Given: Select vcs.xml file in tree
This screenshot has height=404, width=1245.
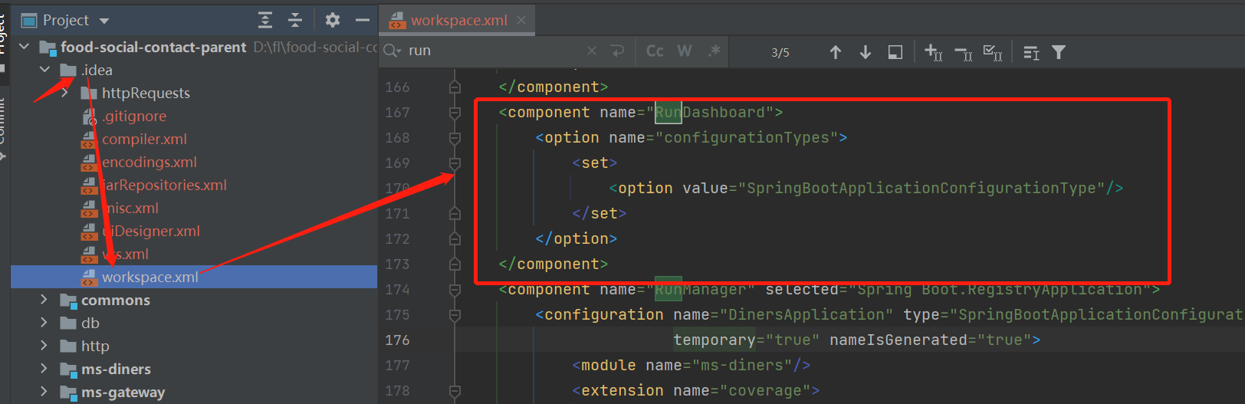Looking at the screenshot, I should click(125, 254).
